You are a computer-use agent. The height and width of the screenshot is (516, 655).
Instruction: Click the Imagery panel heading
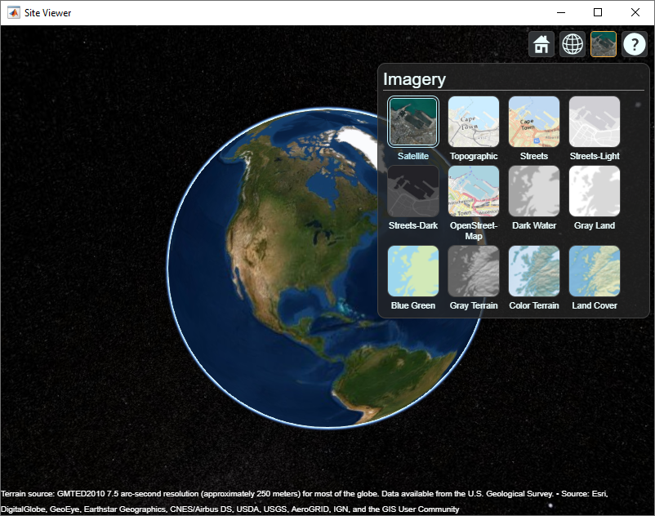[414, 79]
